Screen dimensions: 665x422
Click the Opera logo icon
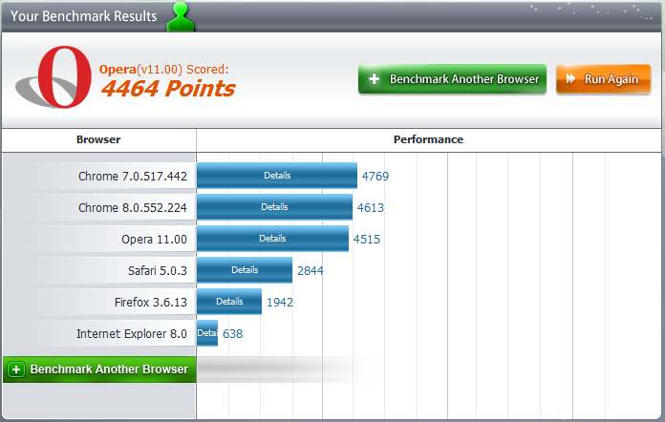point(54,77)
